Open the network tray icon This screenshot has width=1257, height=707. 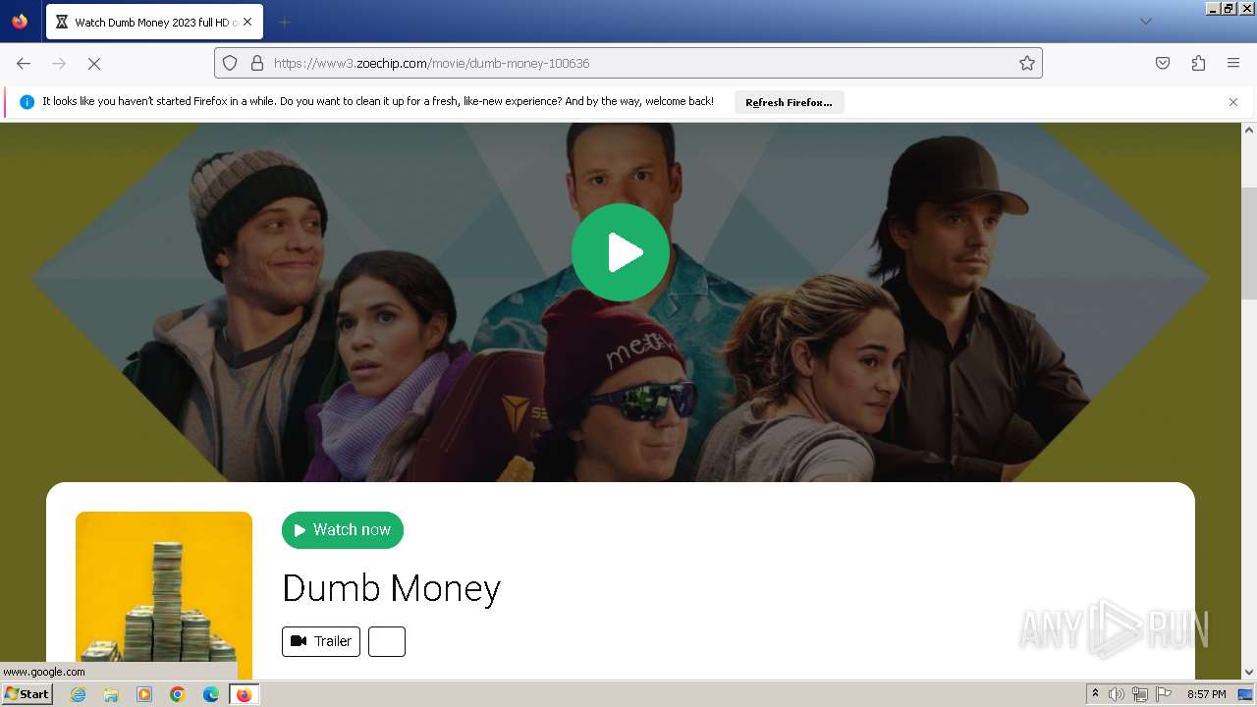1140,694
